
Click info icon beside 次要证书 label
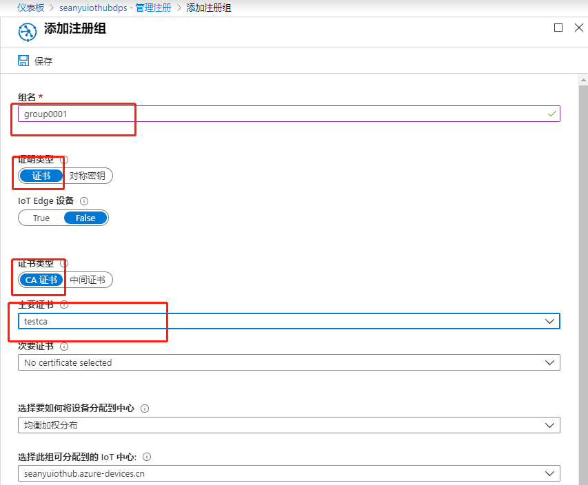64,347
